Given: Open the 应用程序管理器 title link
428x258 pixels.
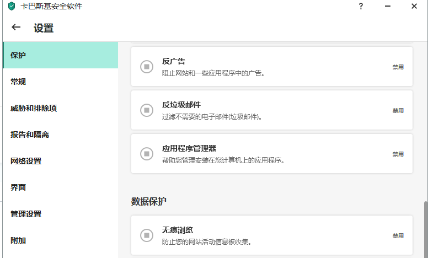Looking at the screenshot, I should point(189,148).
